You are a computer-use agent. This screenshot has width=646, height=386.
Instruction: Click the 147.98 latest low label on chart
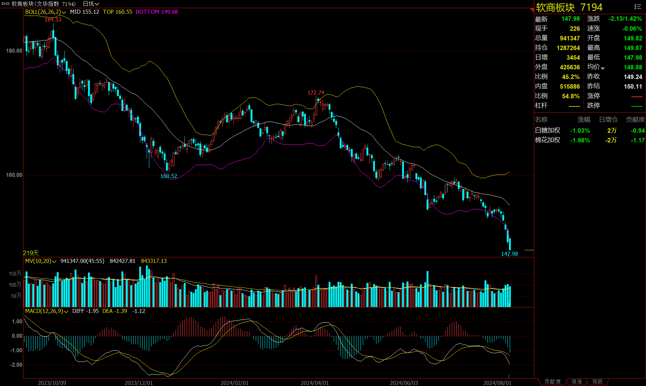tap(509, 254)
